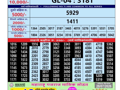Click the 500/- prize amount

(x=19, y=36)
